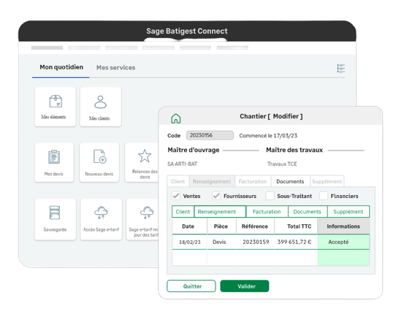The image size is (396, 336).
Task: Select the green Facturation tab
Action: point(267,212)
